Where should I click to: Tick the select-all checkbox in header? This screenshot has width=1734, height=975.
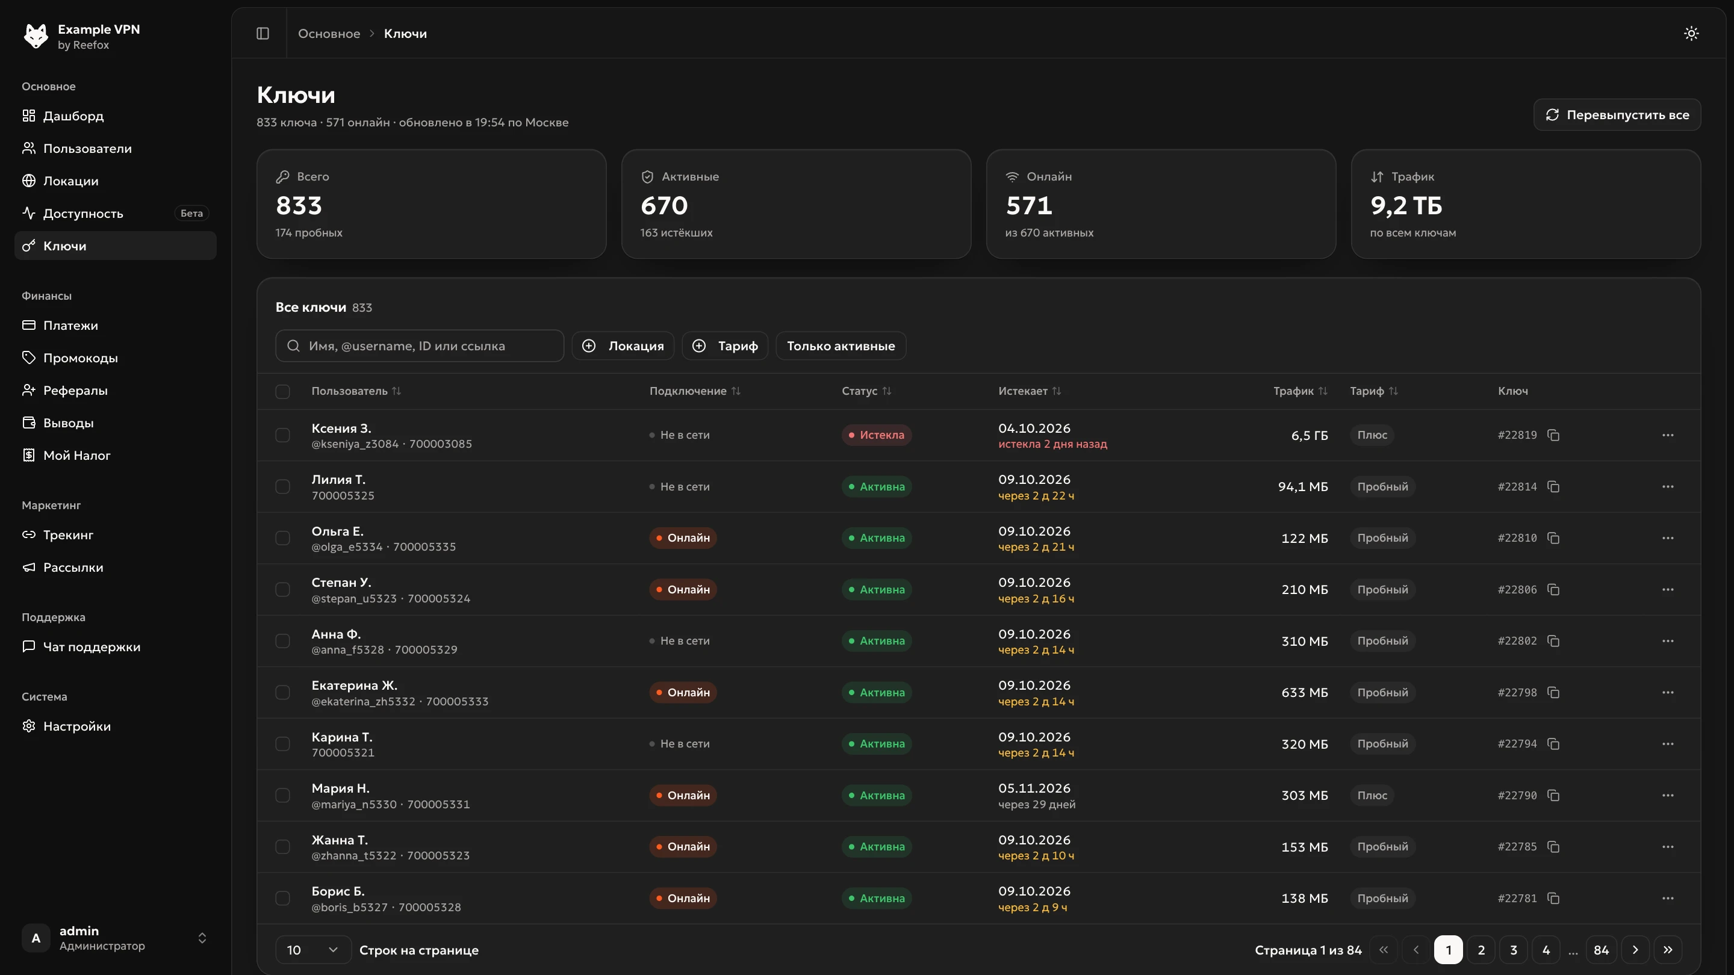click(283, 392)
